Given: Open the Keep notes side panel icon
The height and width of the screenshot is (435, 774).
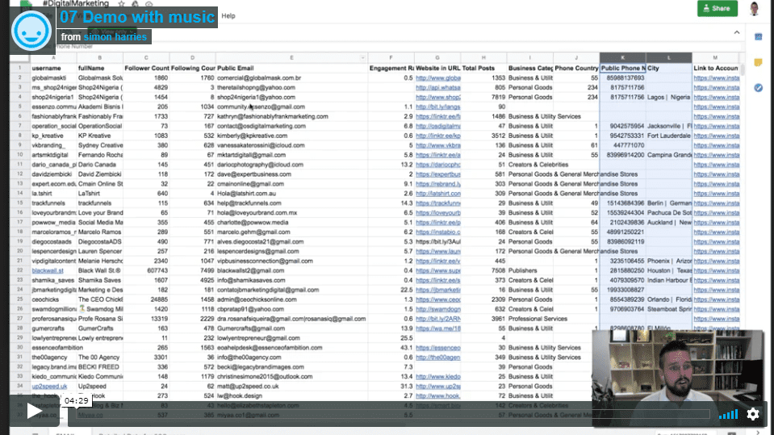Looking at the screenshot, I should point(759,62).
